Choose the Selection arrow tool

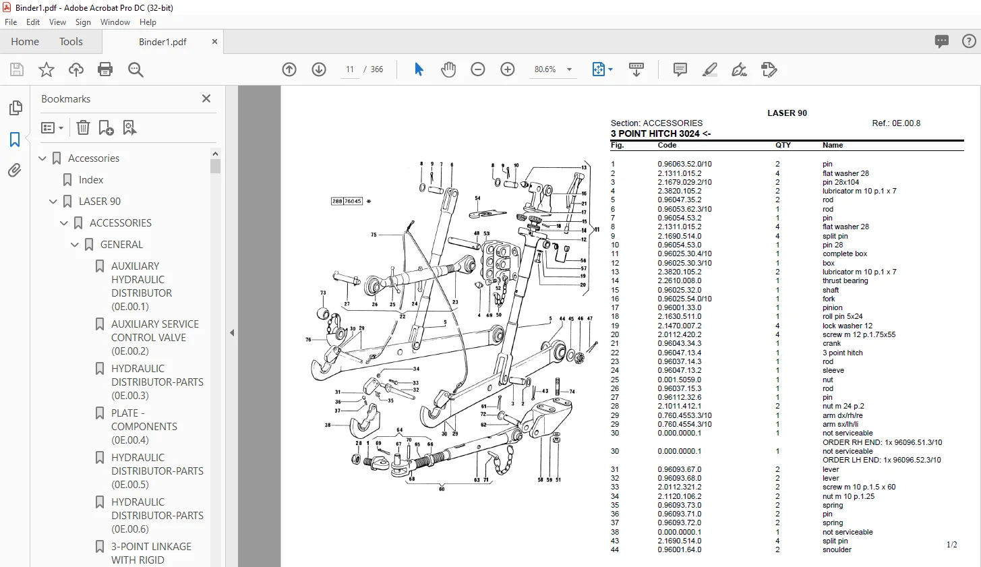coord(419,69)
